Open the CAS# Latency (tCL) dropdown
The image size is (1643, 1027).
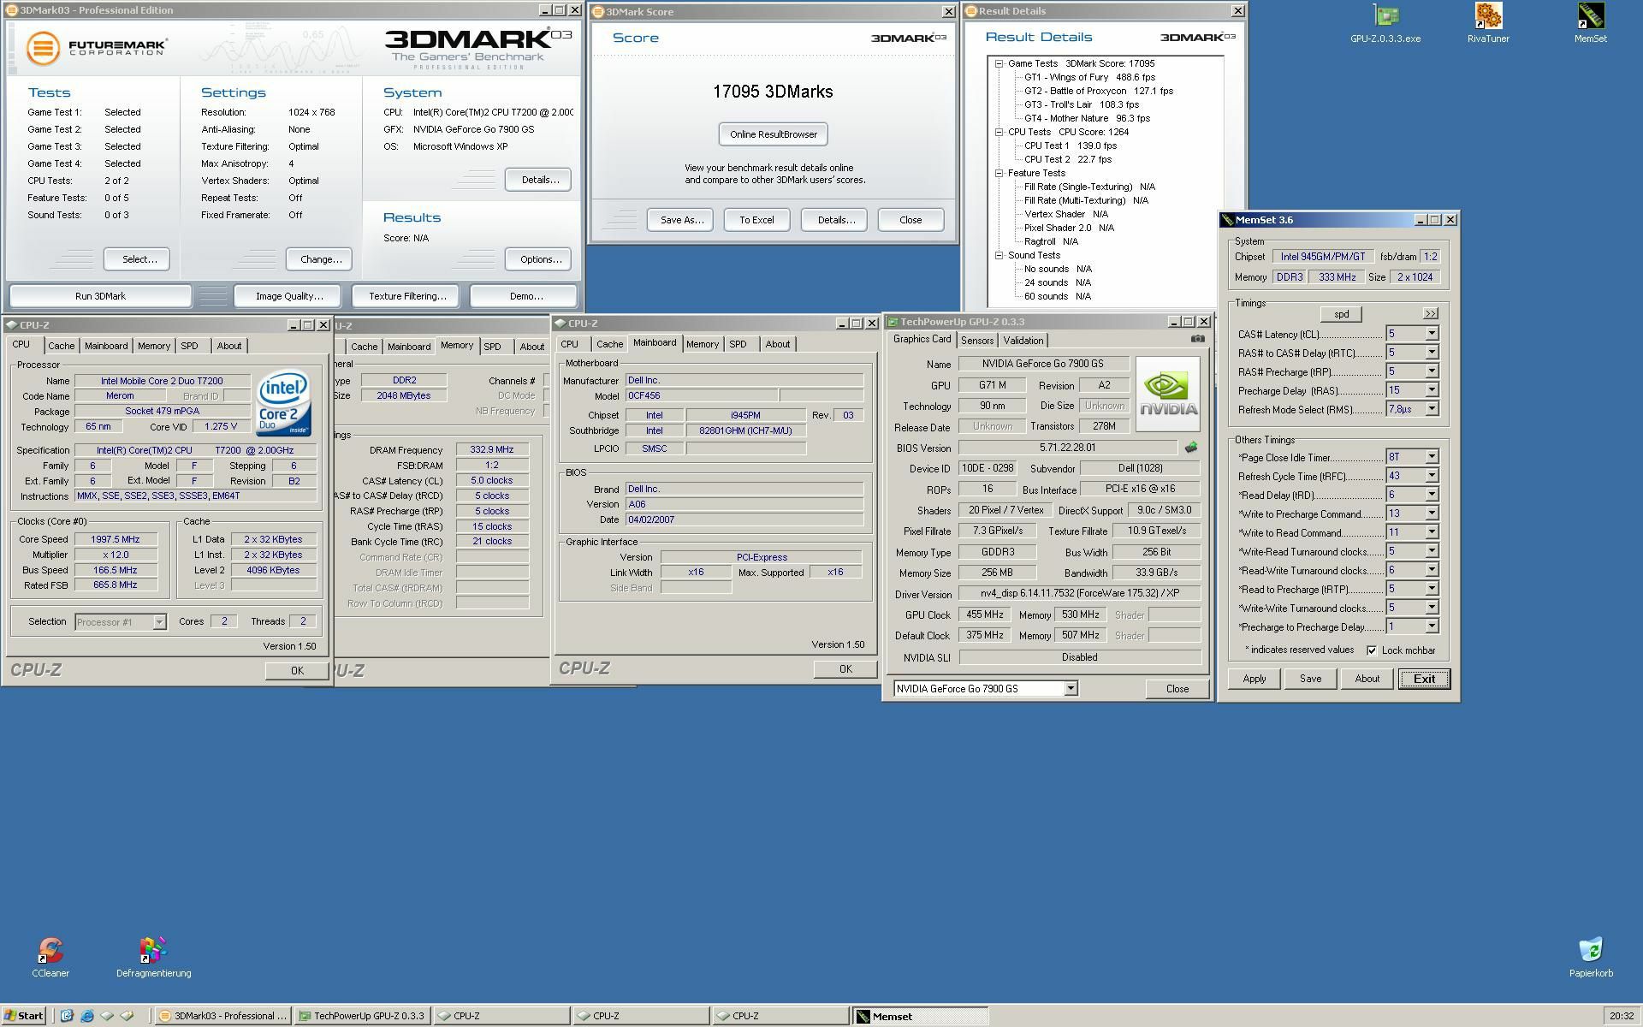1431,334
